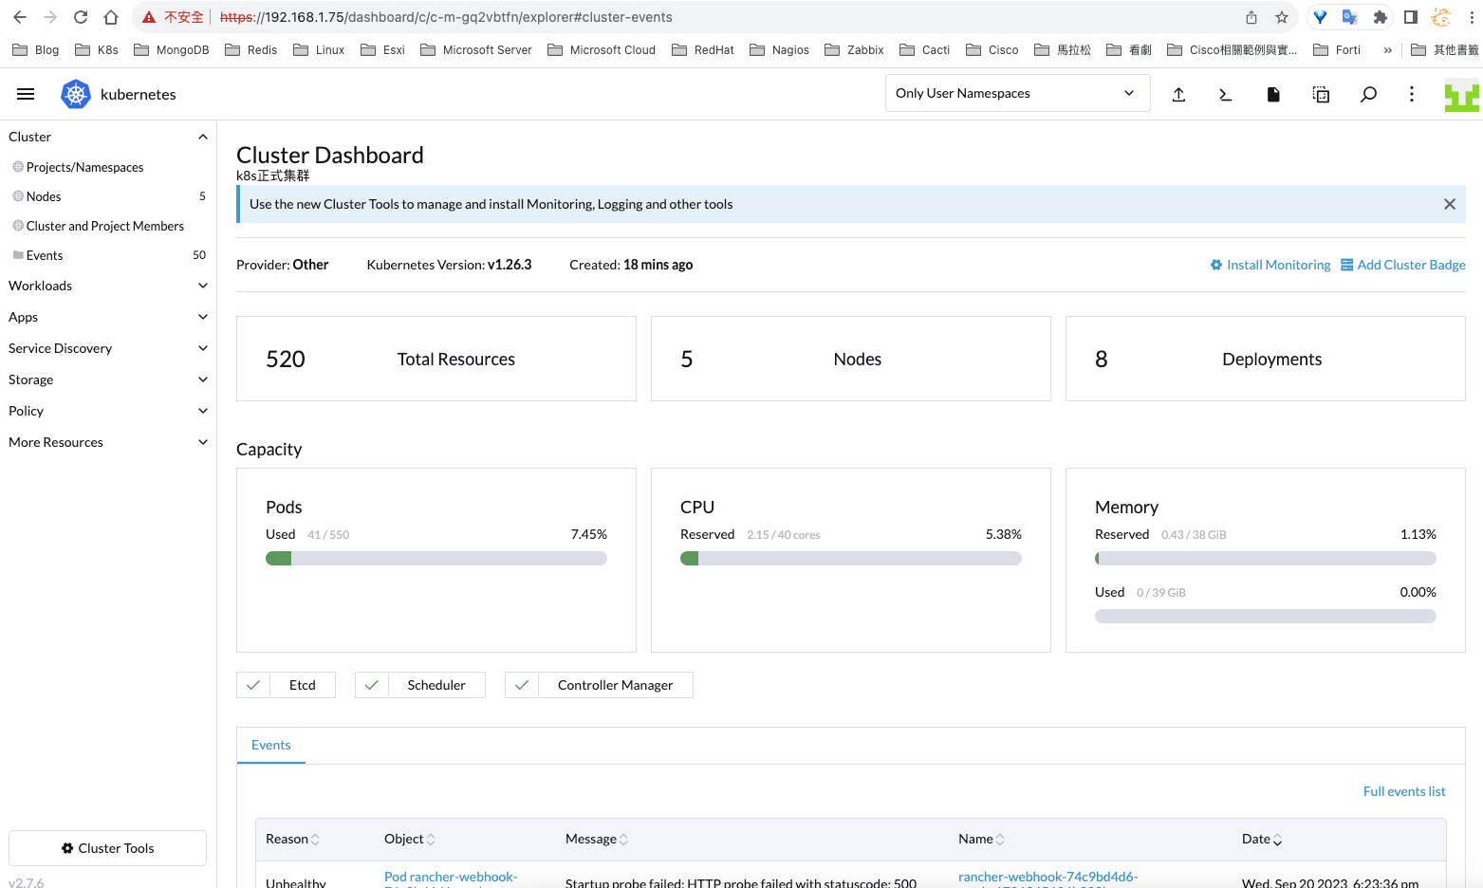This screenshot has height=888, width=1483.
Task: Click the Cluster Tools button
Action: click(x=107, y=848)
